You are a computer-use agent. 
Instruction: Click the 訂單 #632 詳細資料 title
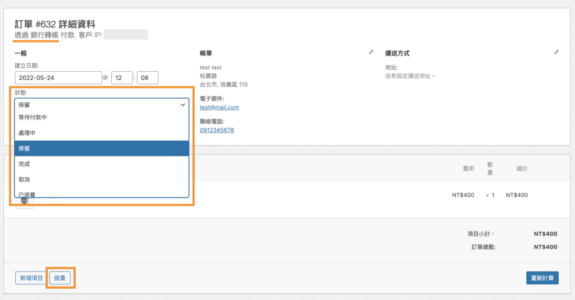click(x=55, y=24)
